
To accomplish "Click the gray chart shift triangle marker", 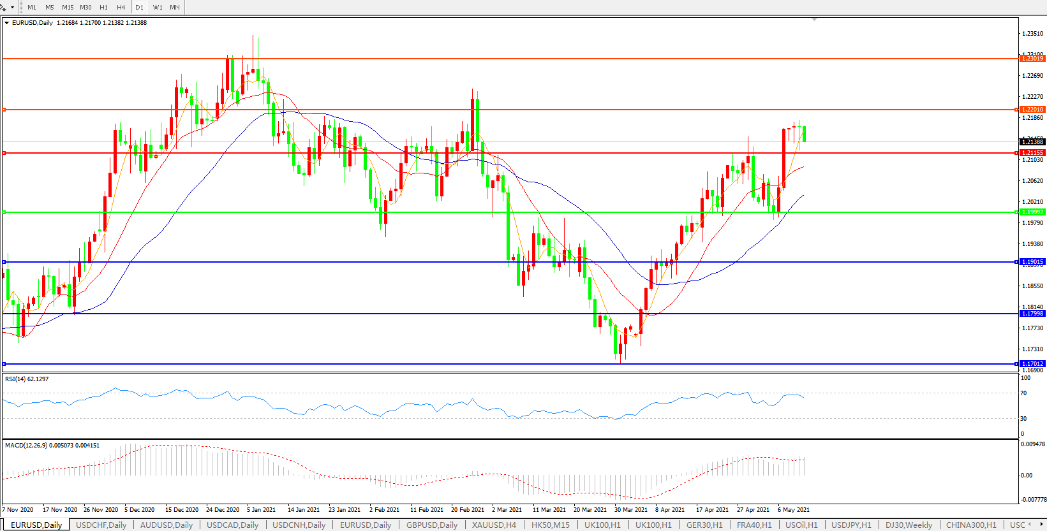I will tap(814, 20).
